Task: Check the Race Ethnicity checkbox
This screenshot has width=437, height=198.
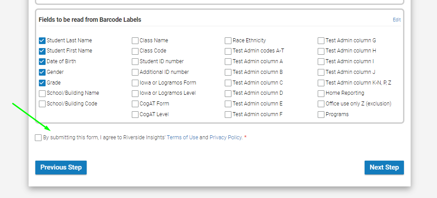Action: [x=228, y=41]
